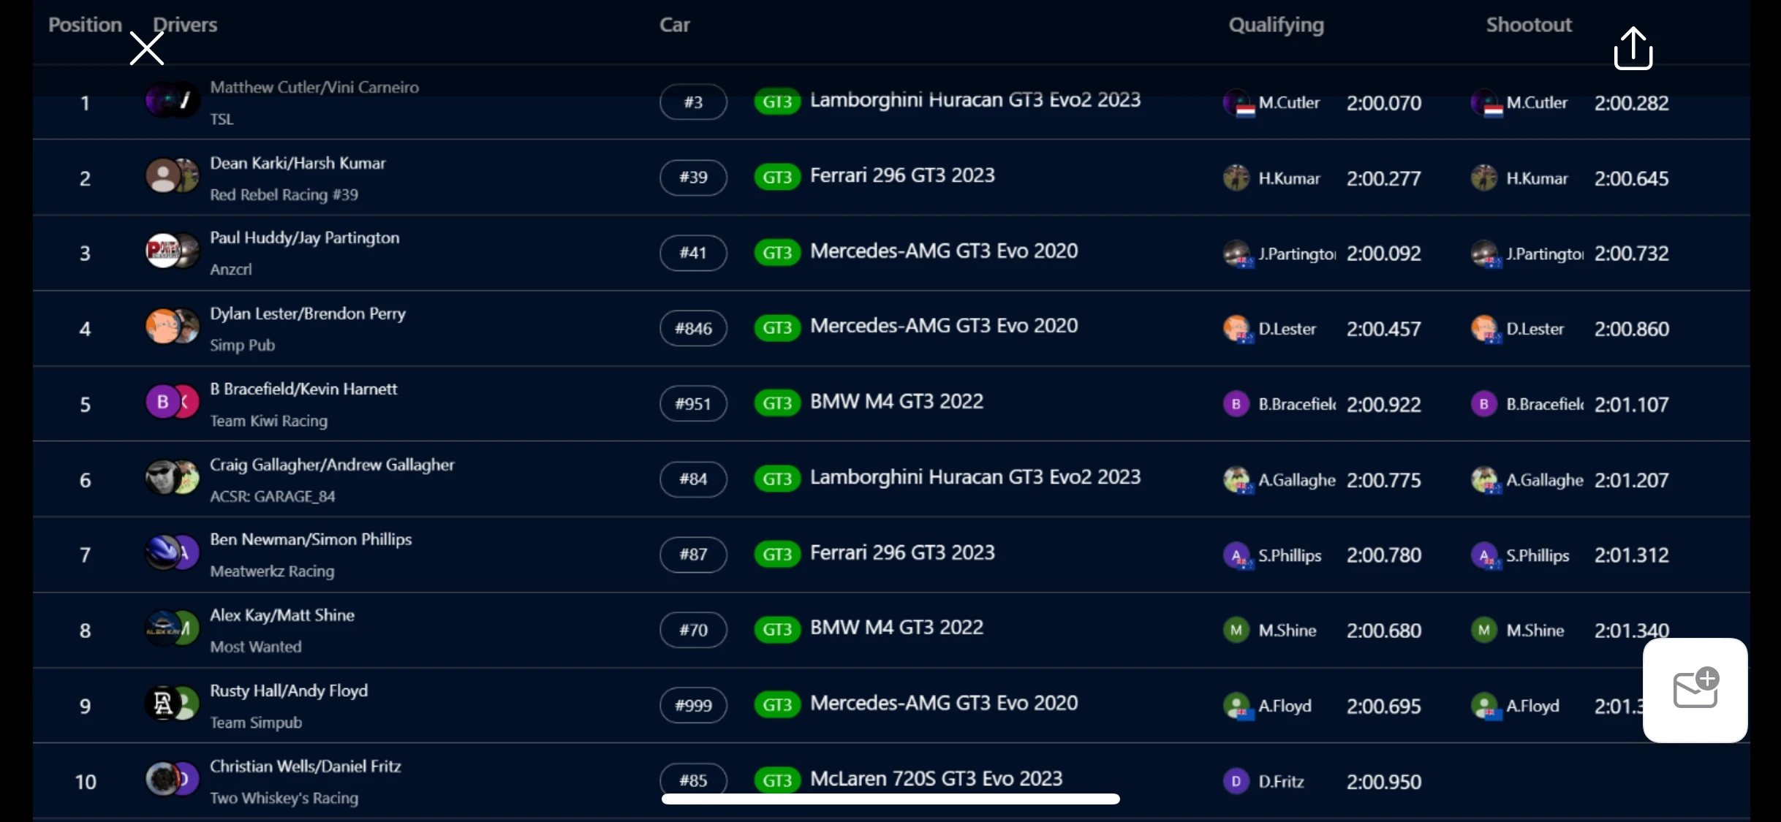Select shootout time 2:01.107
This screenshot has height=822, width=1781.
1632,405
